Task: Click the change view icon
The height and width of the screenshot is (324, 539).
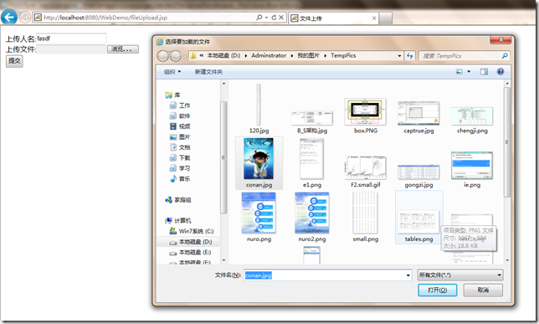Action: click(459, 71)
